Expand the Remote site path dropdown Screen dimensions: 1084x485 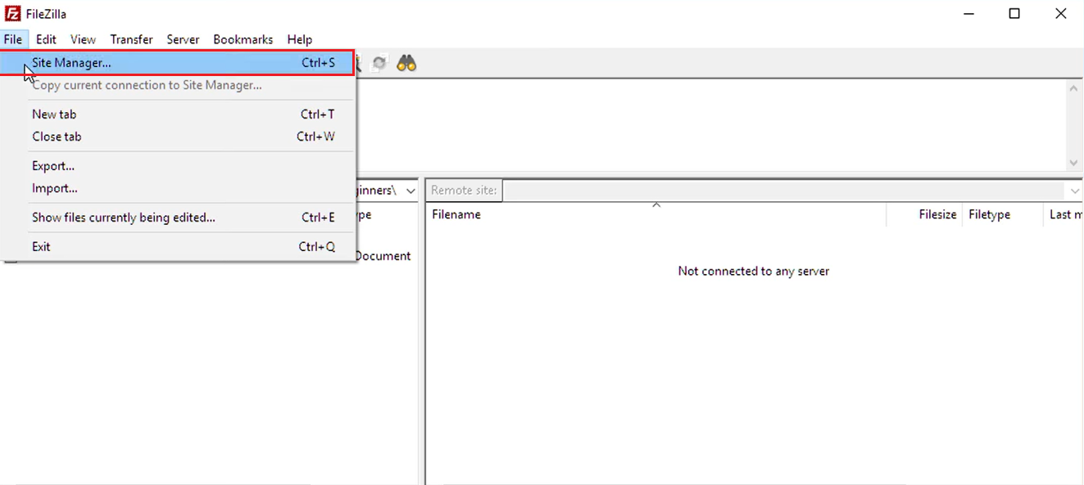(x=1075, y=191)
